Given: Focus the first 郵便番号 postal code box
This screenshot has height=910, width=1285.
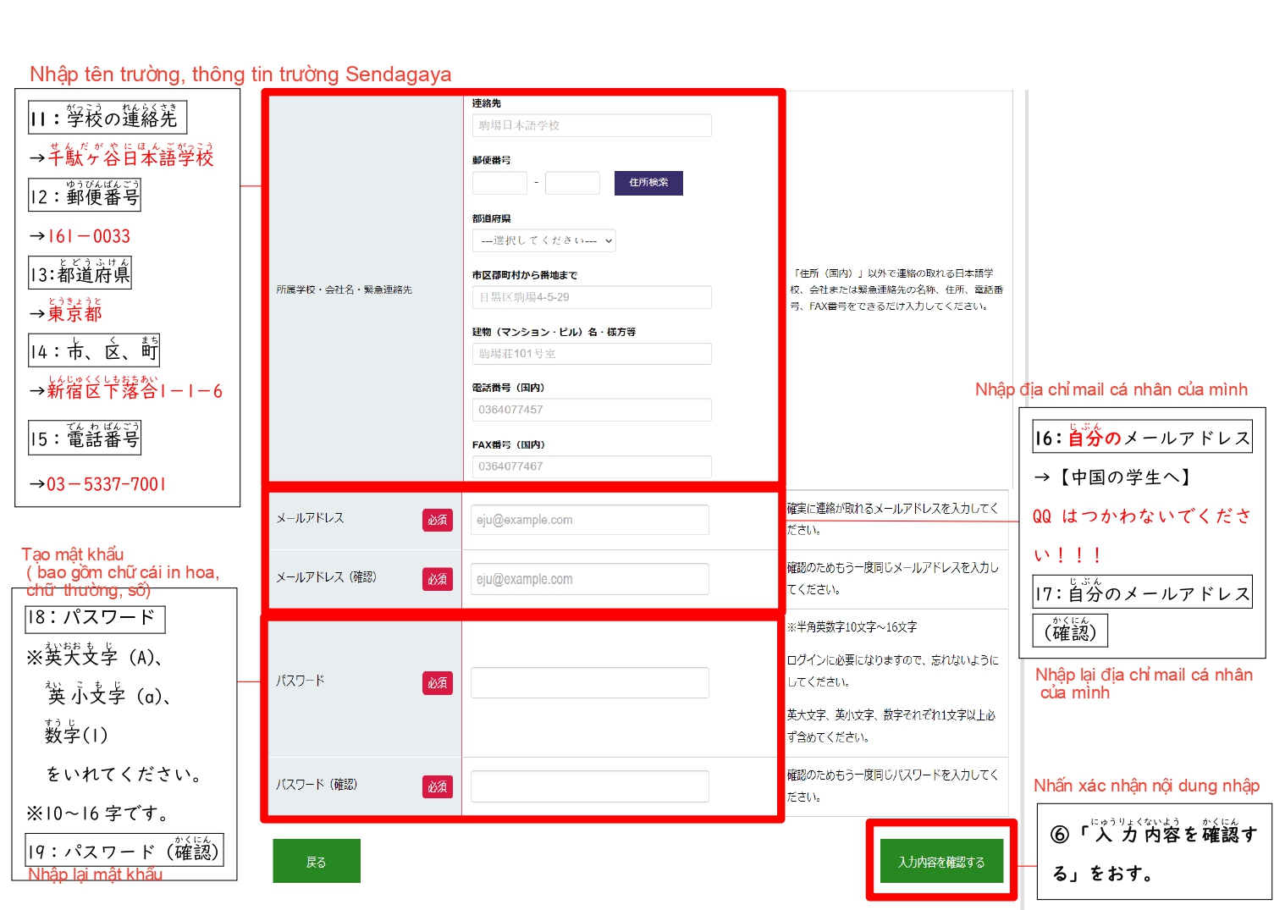Looking at the screenshot, I should [499, 183].
